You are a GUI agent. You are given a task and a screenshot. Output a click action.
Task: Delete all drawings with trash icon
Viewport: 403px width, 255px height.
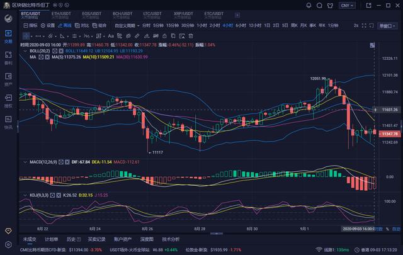tap(191, 36)
